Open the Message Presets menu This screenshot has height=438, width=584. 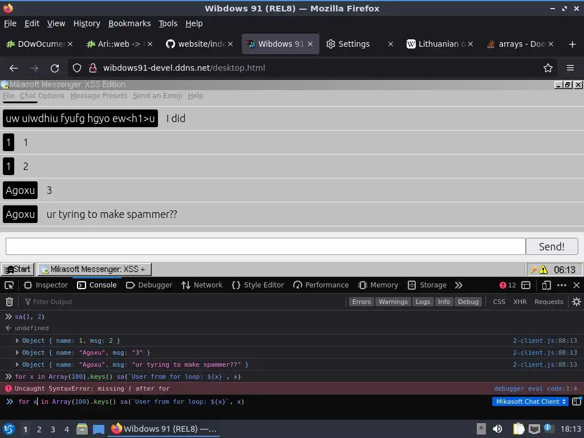(99, 96)
